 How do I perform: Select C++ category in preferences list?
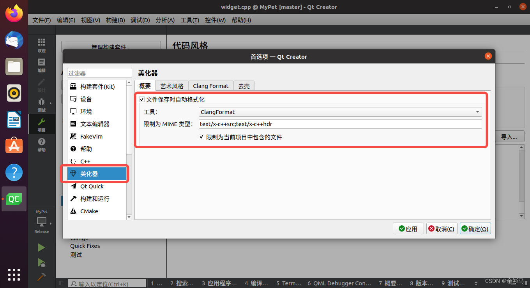(x=97, y=161)
